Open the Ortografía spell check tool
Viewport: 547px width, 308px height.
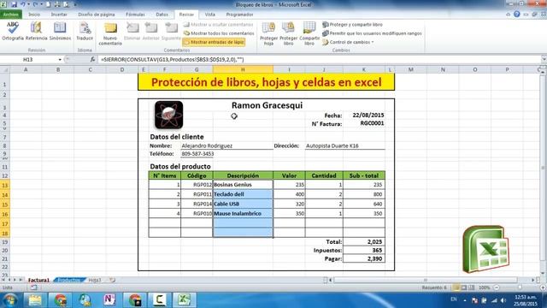(13, 31)
